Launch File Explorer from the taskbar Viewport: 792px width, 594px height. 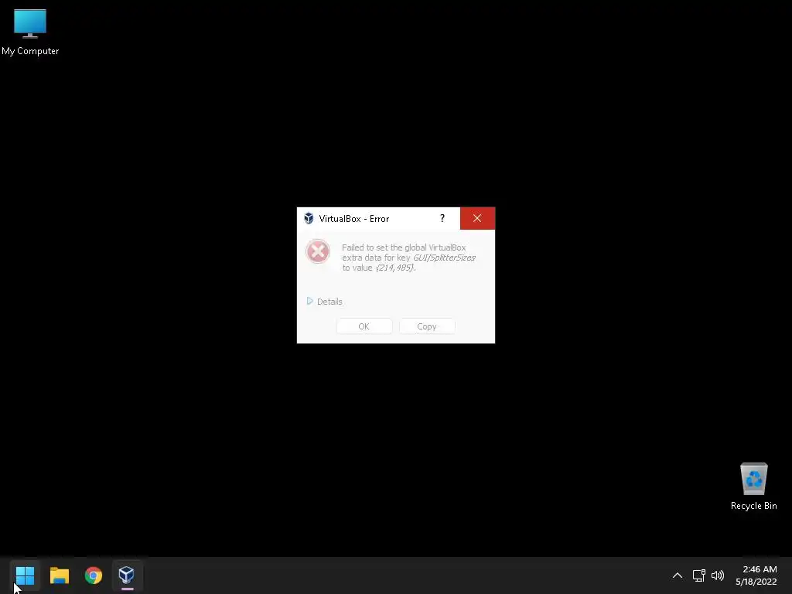pos(59,575)
